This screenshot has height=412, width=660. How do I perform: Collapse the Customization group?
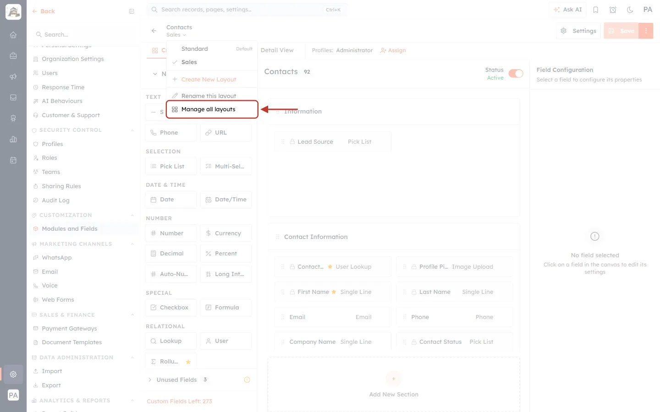click(x=132, y=215)
